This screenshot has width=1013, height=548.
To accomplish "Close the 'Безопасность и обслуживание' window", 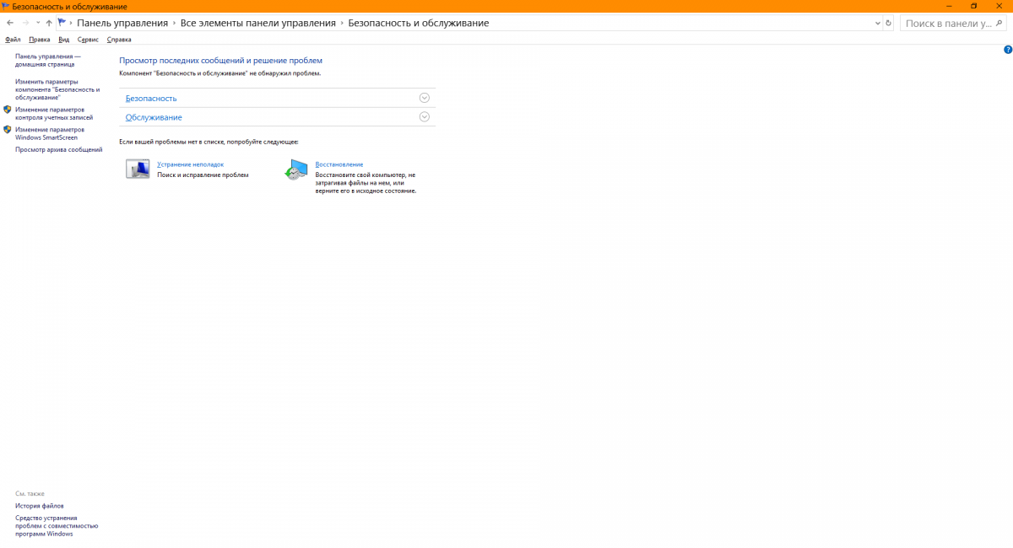I will (998, 6).
